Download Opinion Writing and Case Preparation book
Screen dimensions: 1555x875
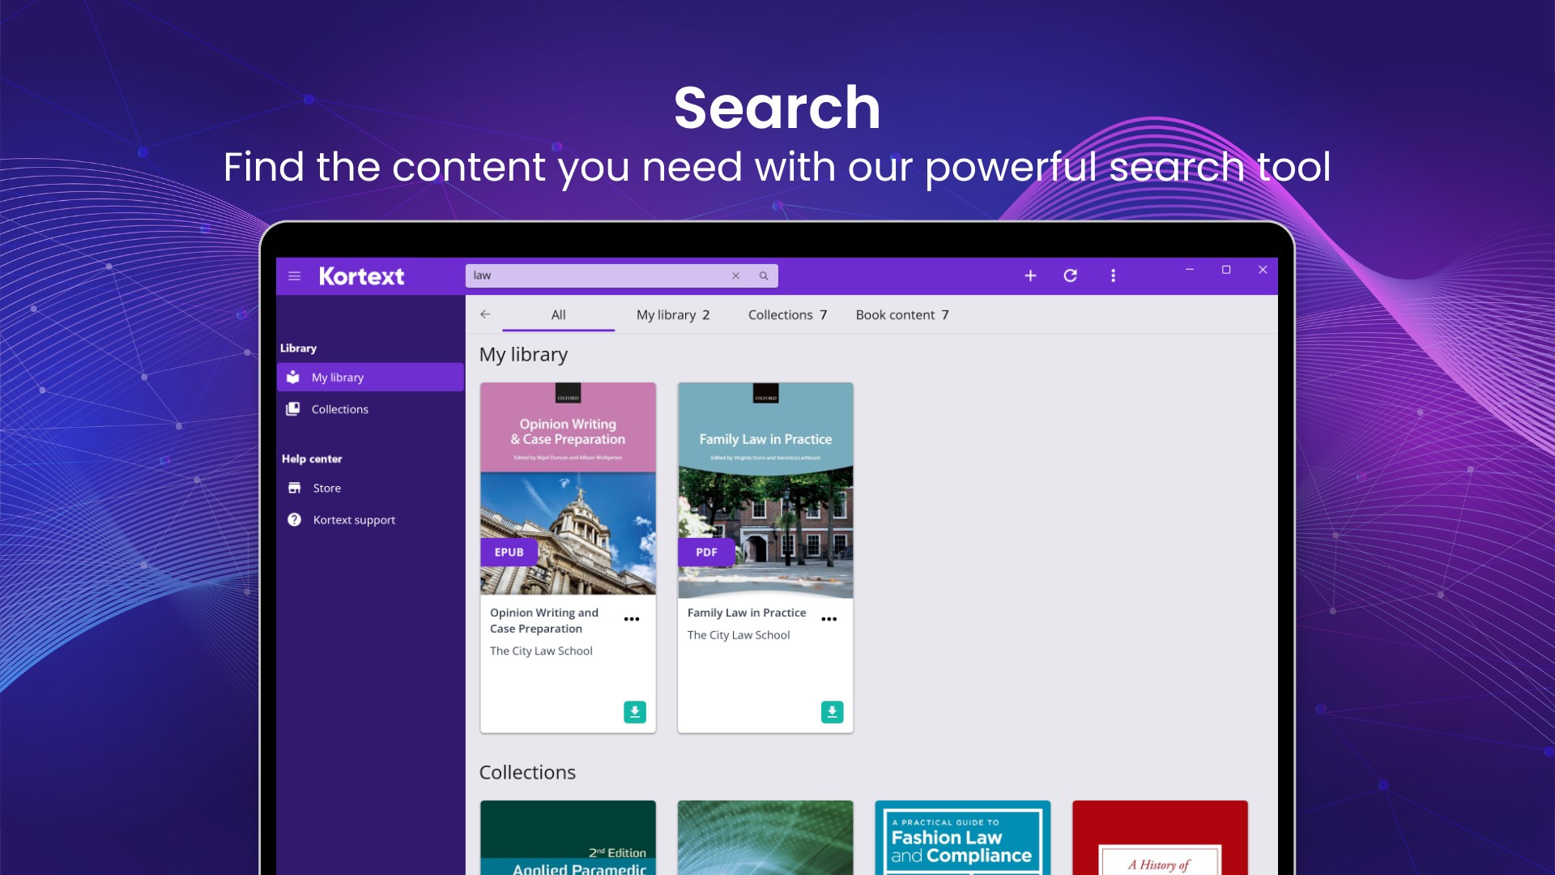tap(634, 711)
